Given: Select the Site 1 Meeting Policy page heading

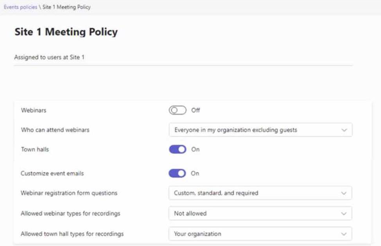Looking at the screenshot, I should click(x=66, y=32).
